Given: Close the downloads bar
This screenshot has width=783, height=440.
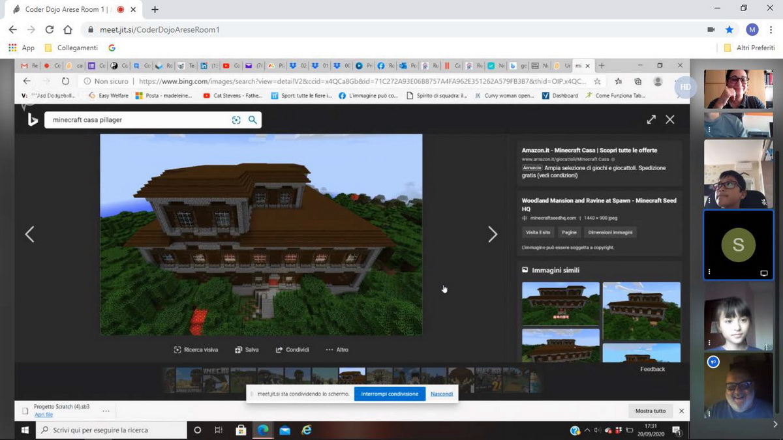Looking at the screenshot, I should (x=681, y=411).
